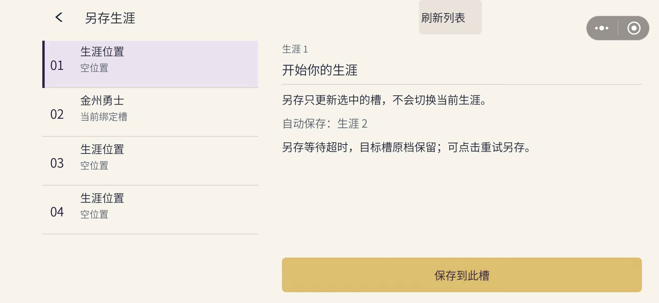The width and height of the screenshot is (659, 303).
Task: Tap the circular close mini program icon
Action: click(x=634, y=28)
